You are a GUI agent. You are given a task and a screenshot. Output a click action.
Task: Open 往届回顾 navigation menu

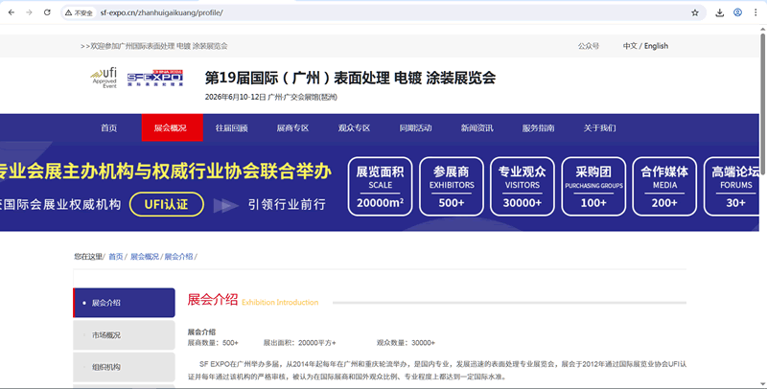(x=231, y=128)
